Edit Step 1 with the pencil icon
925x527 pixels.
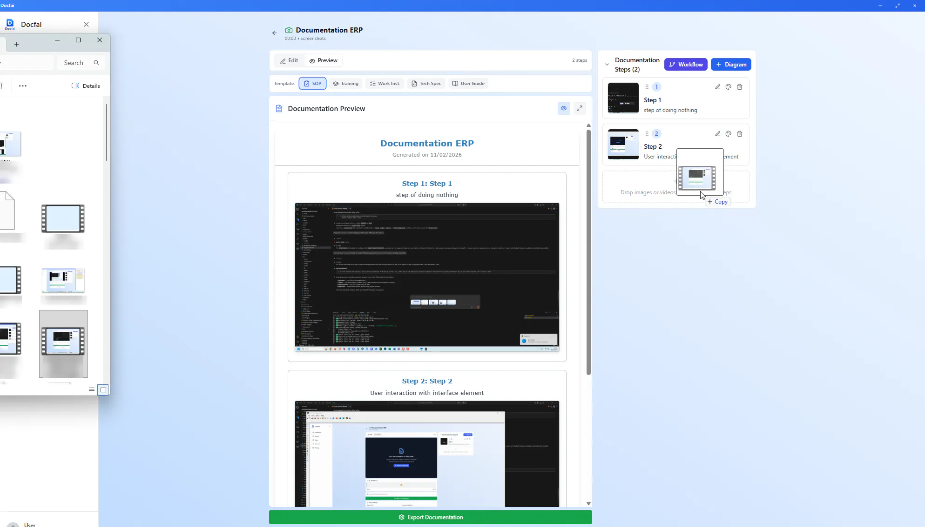tap(717, 87)
